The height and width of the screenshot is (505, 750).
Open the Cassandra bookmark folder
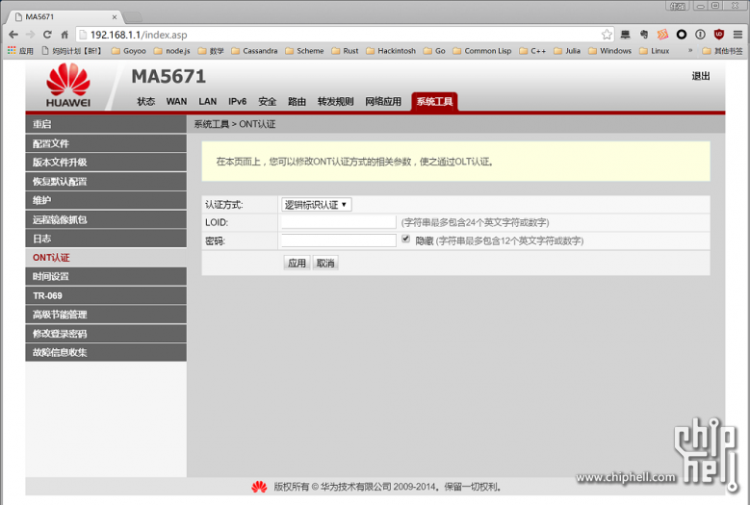pos(254,51)
